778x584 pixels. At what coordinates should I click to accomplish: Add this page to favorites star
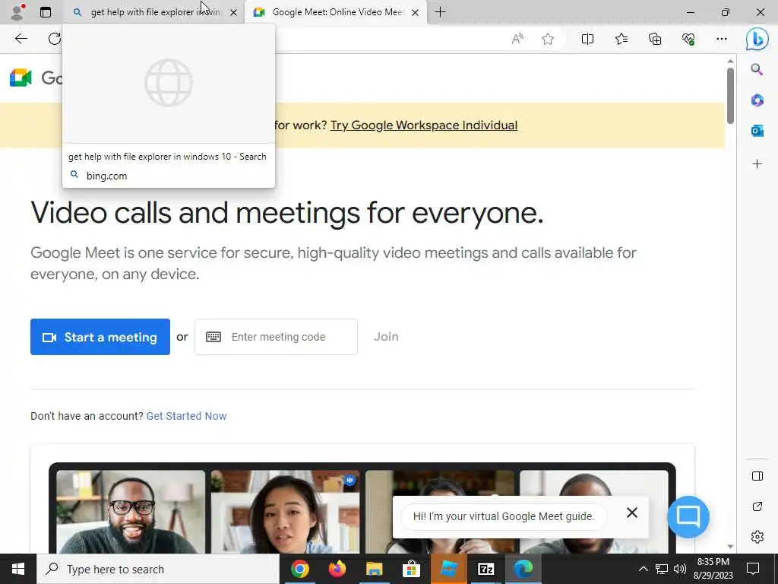pyautogui.click(x=548, y=39)
